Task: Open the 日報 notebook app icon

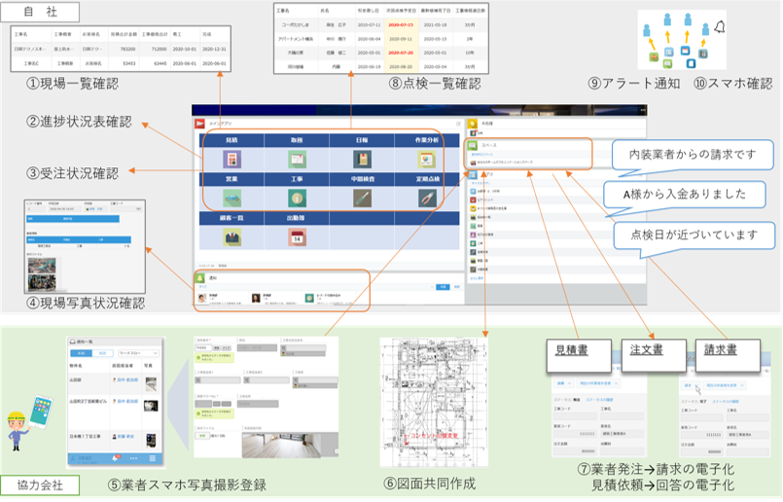Action: [362, 160]
